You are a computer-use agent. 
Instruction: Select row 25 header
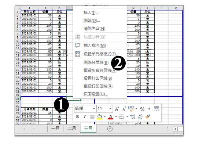[18, 99]
